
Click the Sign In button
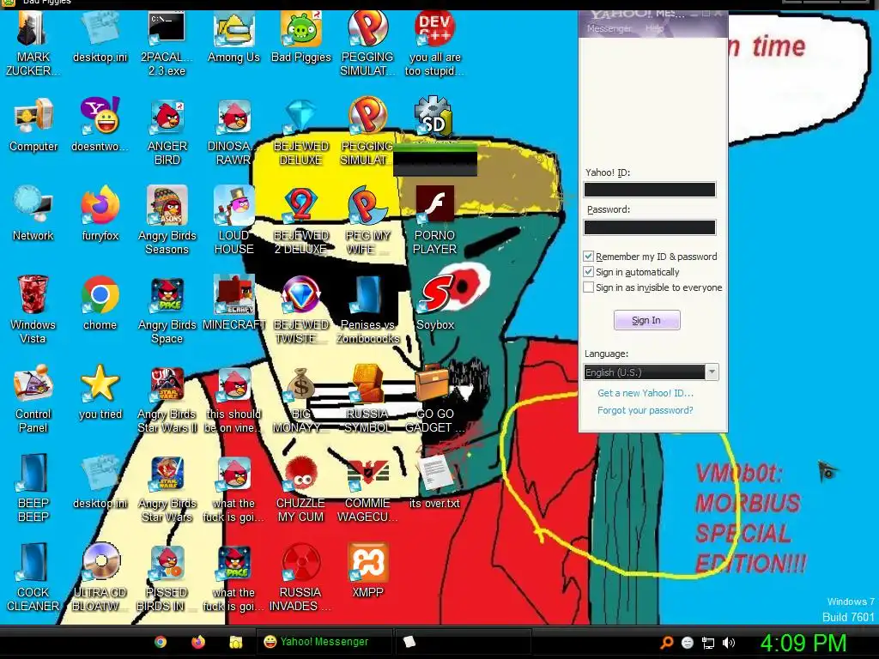click(x=646, y=320)
